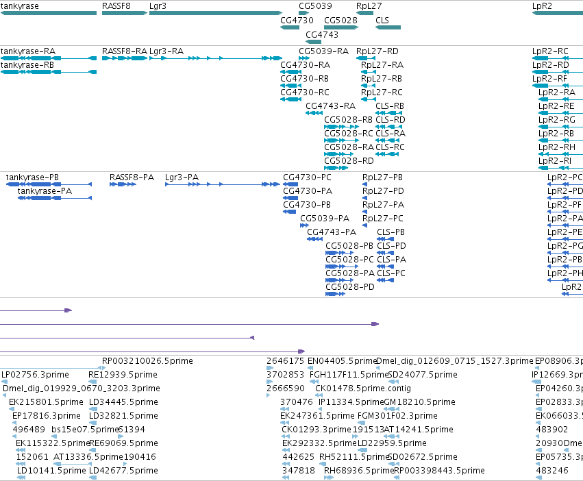Click EST RP003398443.5prime
The height and width of the screenshot is (481, 583).
click(440, 471)
